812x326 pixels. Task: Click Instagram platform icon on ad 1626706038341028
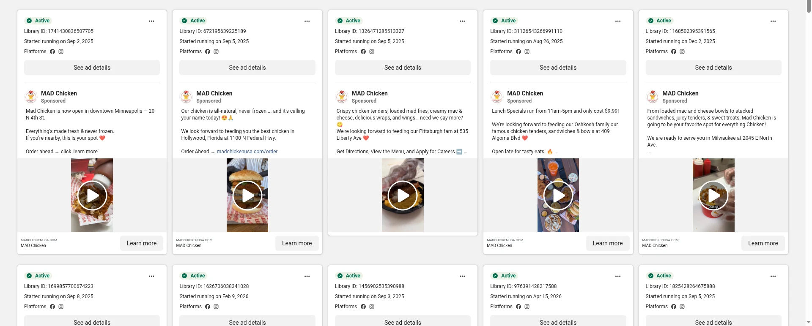216,307
